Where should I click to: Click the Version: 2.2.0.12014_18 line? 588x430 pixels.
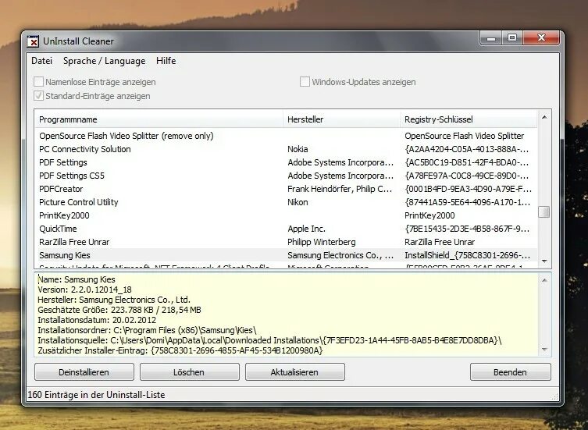click(84, 290)
